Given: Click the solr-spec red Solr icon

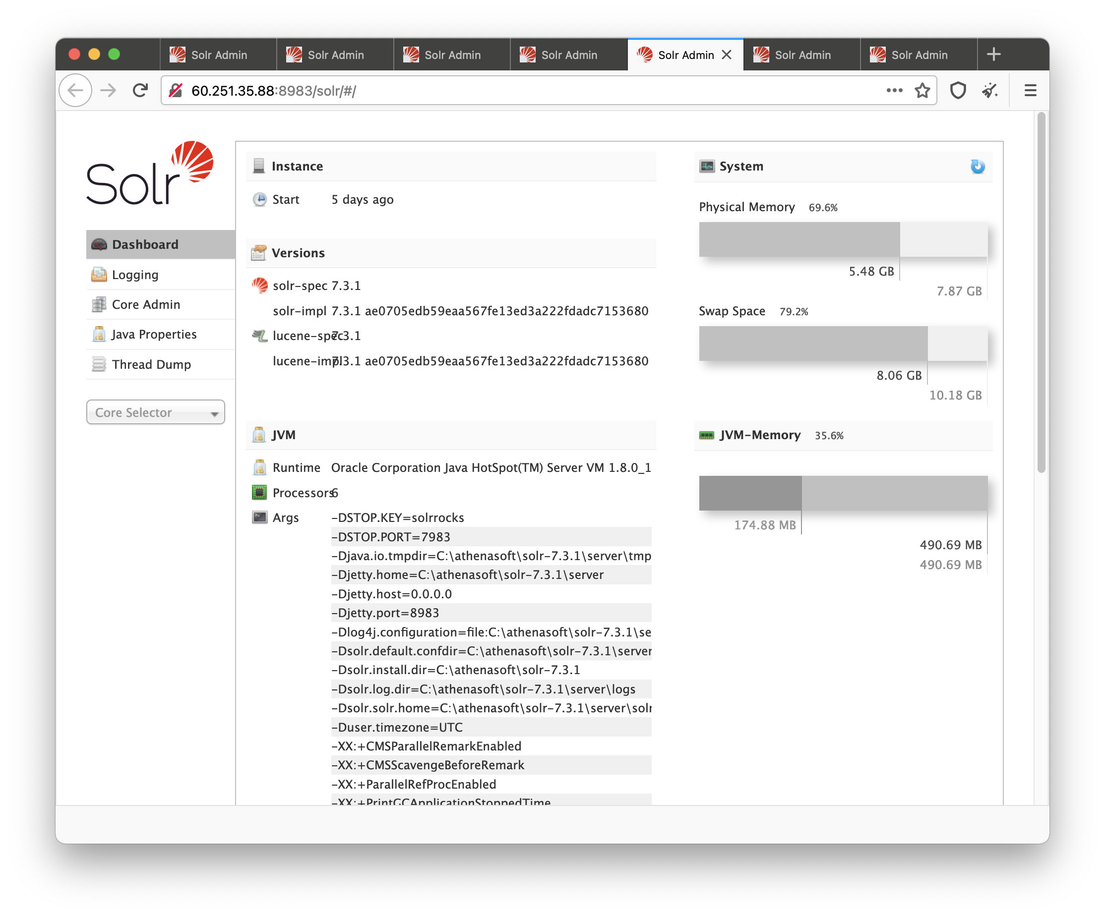Looking at the screenshot, I should tap(259, 286).
